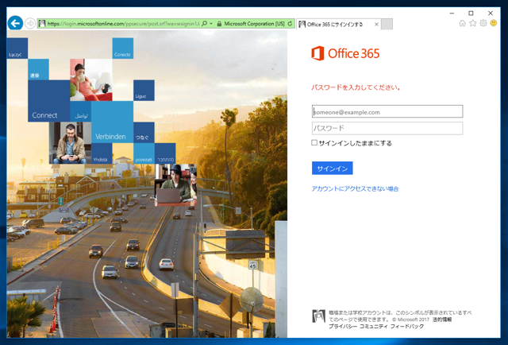The image size is (508, 345).
Task: Focus the パスワード password field
Action: 387,128
